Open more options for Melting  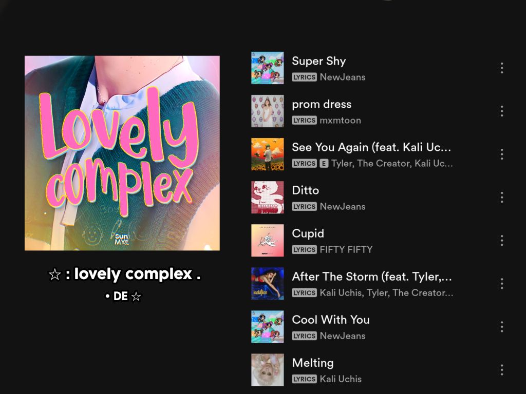pos(502,370)
